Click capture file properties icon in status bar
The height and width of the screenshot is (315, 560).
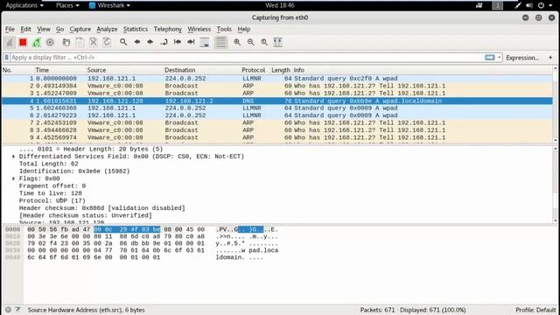[17, 310]
